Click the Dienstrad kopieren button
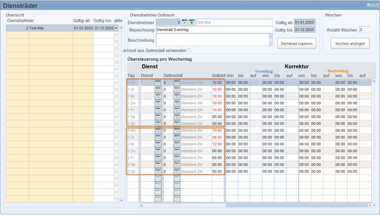Viewport: 380px width, 215px height. [297, 43]
